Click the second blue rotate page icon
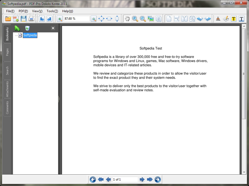The width and height of the screenshot is (249, 186). coord(208,19)
